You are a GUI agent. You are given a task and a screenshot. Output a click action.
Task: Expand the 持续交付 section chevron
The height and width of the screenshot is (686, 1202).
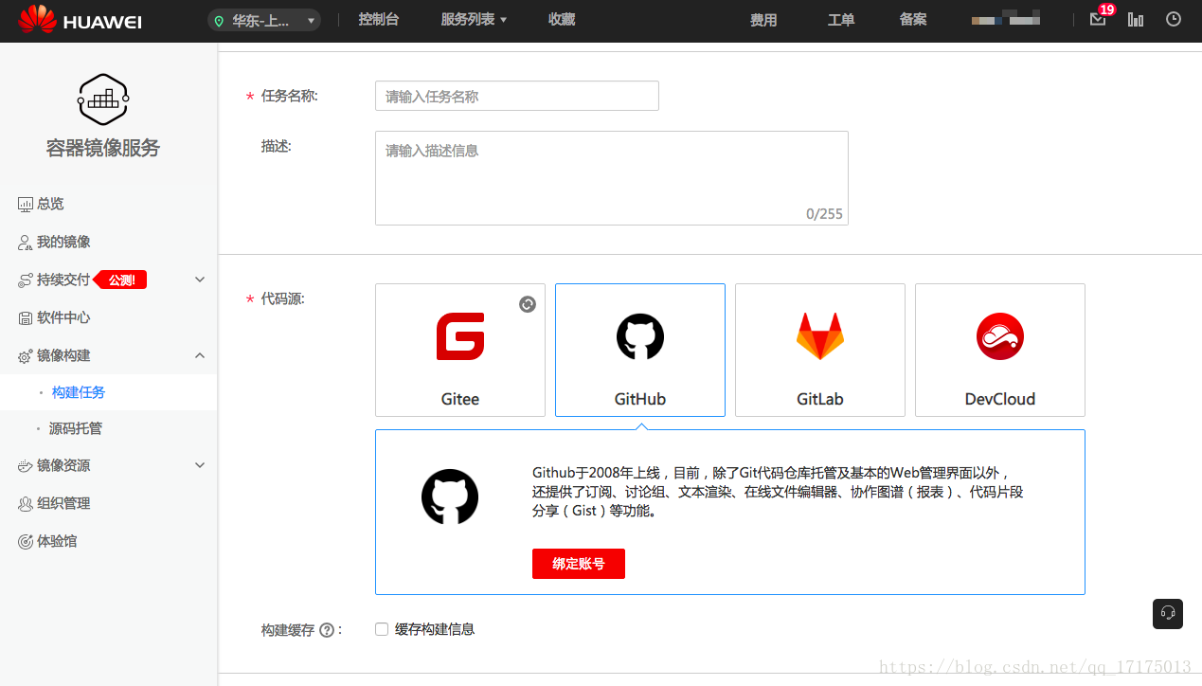pyautogui.click(x=200, y=280)
